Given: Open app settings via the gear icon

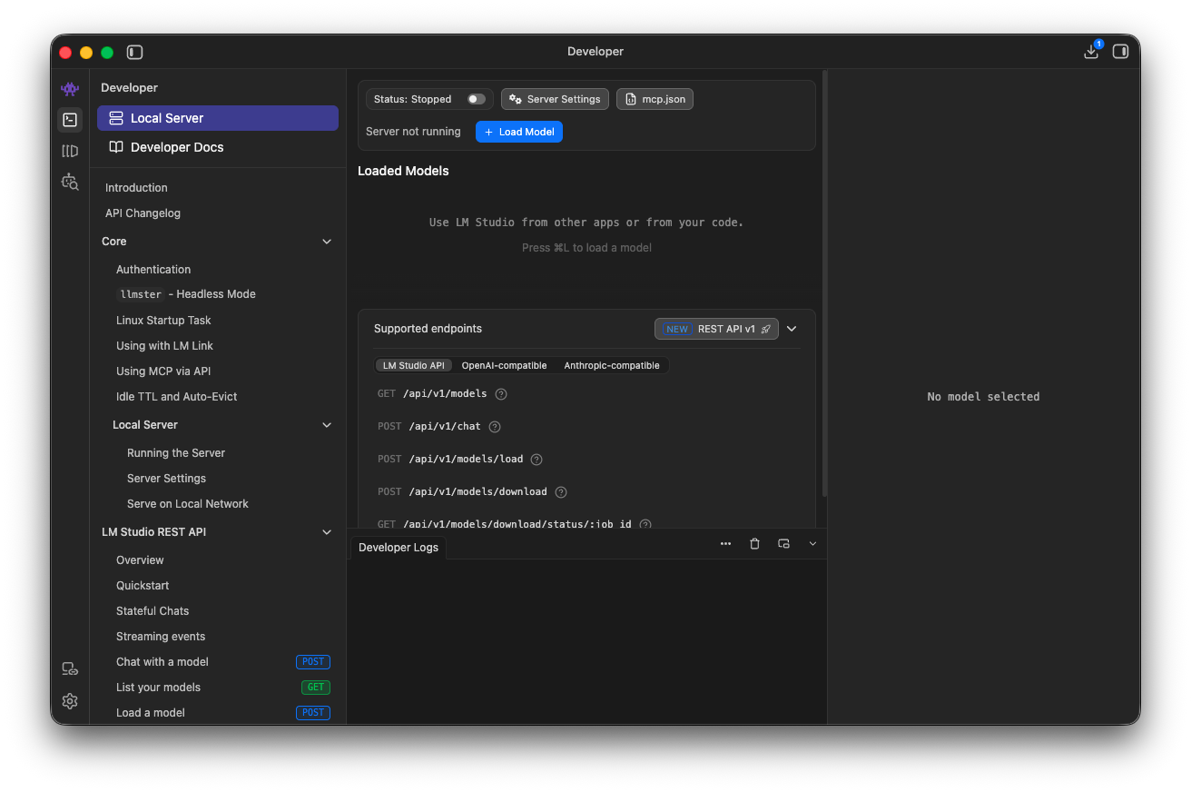Looking at the screenshot, I should click(x=70, y=701).
